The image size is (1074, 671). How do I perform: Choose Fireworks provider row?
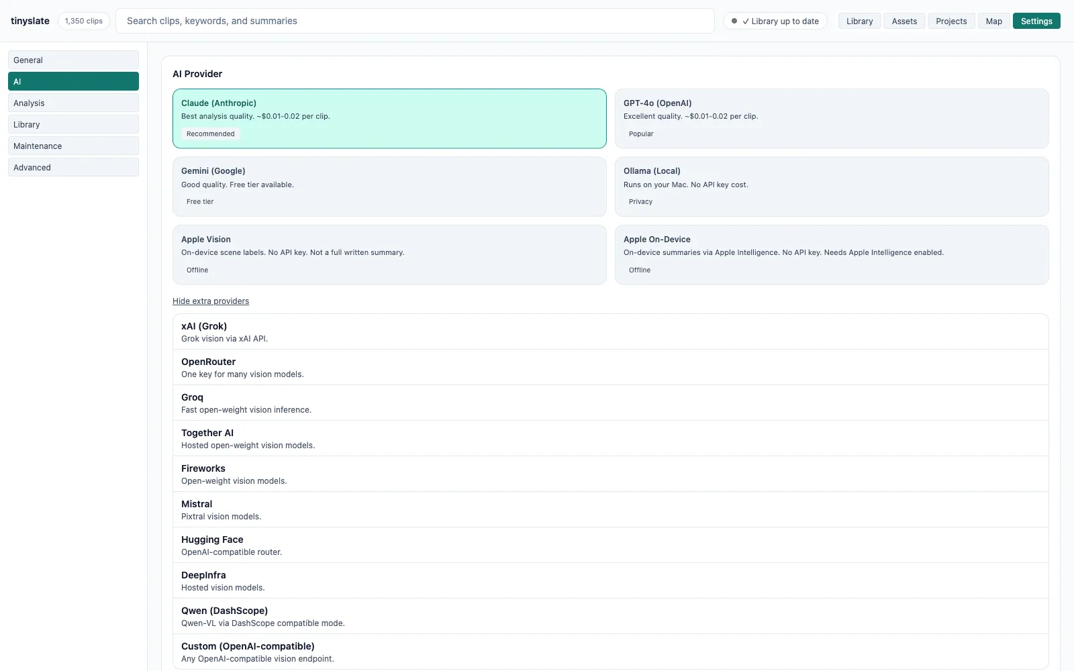(x=611, y=474)
